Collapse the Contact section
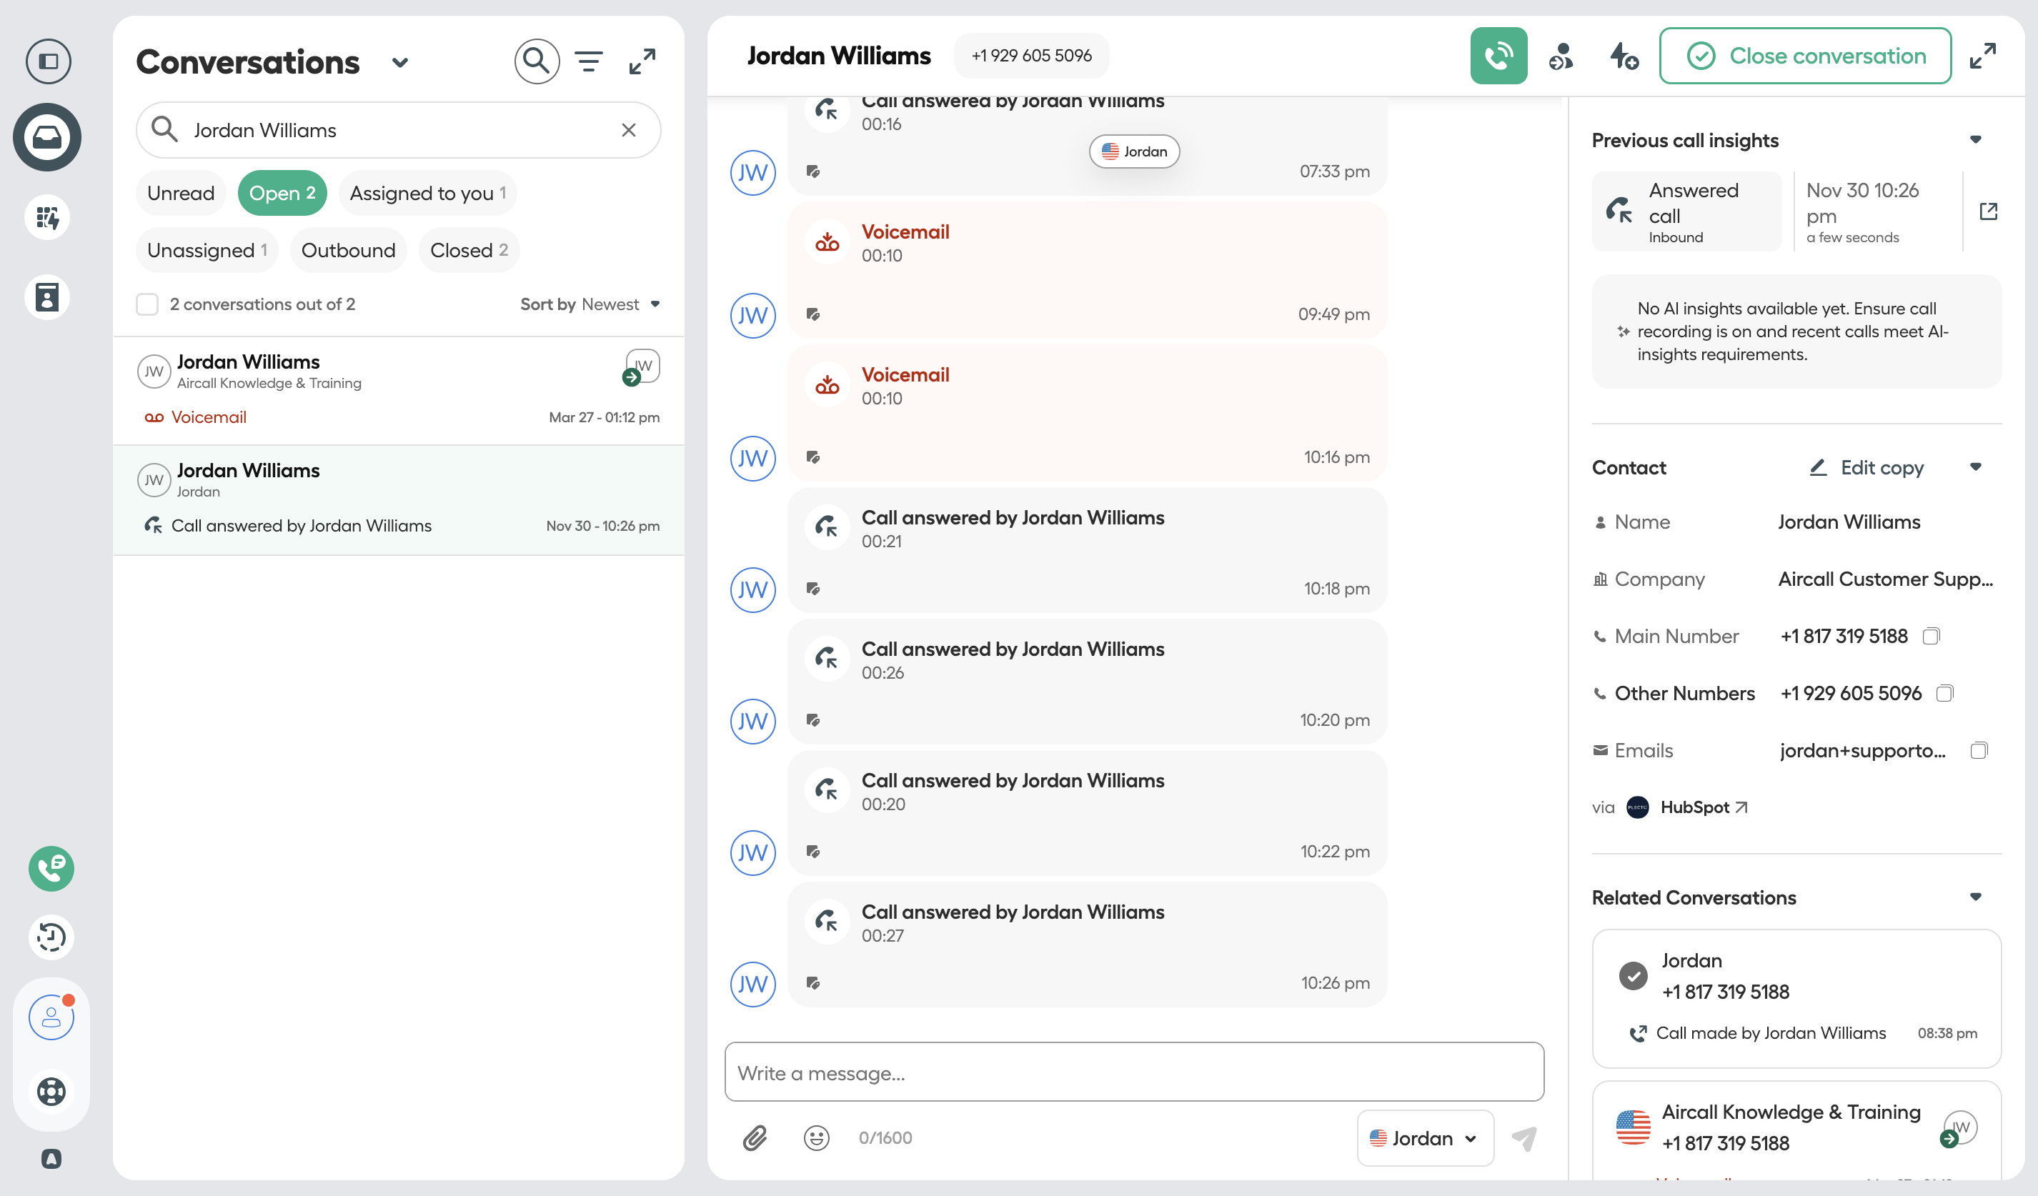 1976,467
